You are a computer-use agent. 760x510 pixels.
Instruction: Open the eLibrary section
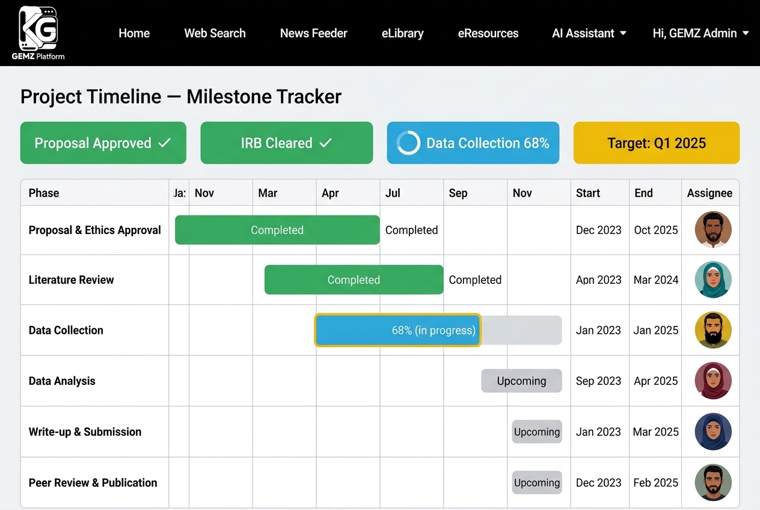click(403, 33)
